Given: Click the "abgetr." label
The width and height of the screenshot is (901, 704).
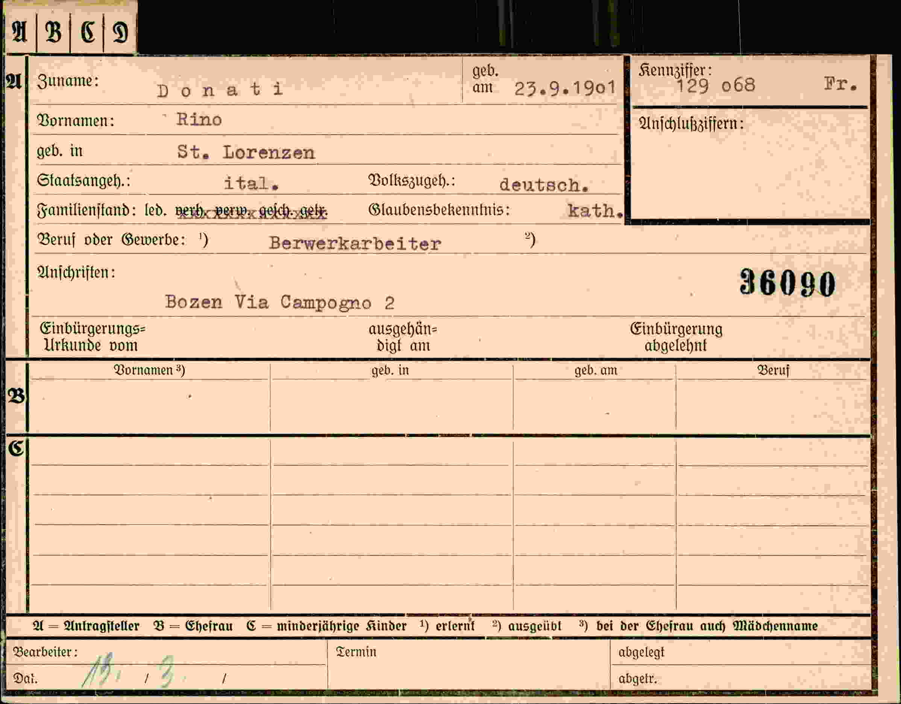Looking at the screenshot, I should click(x=637, y=678).
